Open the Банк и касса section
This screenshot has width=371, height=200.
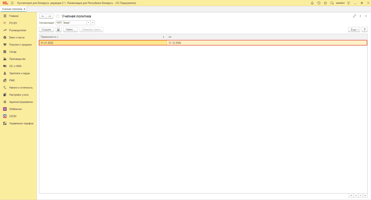point(17,37)
